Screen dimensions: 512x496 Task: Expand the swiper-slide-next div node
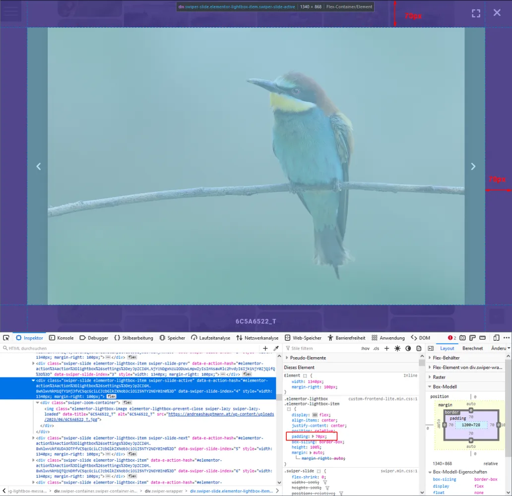33,438
